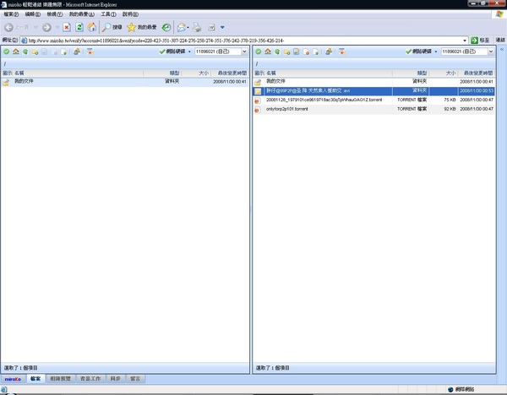Click house icon in left pane toolbar
This screenshot has height=395, width=507.
[x=16, y=51]
